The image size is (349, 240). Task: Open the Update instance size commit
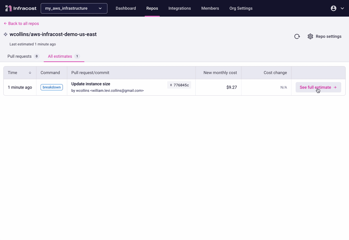click(x=90, y=84)
